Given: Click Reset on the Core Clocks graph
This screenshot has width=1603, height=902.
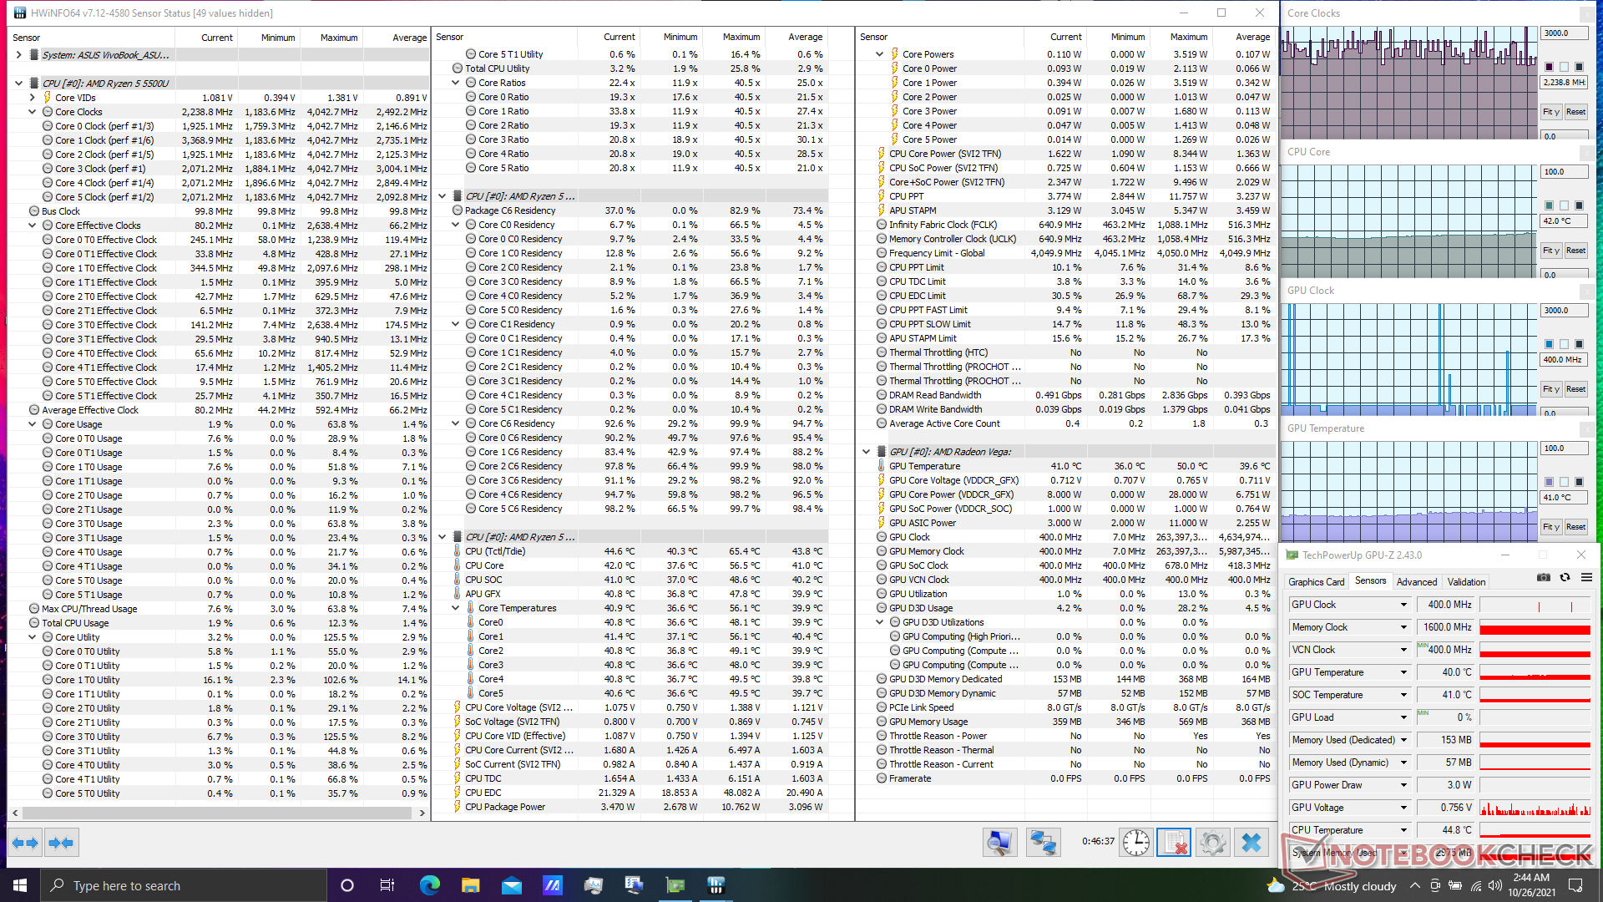Looking at the screenshot, I should (1575, 112).
